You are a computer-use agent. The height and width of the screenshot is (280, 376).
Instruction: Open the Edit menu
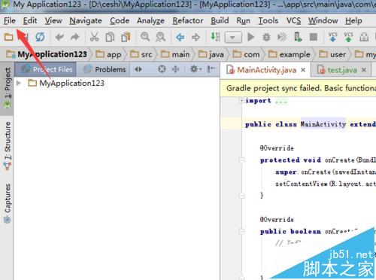[x=30, y=20]
